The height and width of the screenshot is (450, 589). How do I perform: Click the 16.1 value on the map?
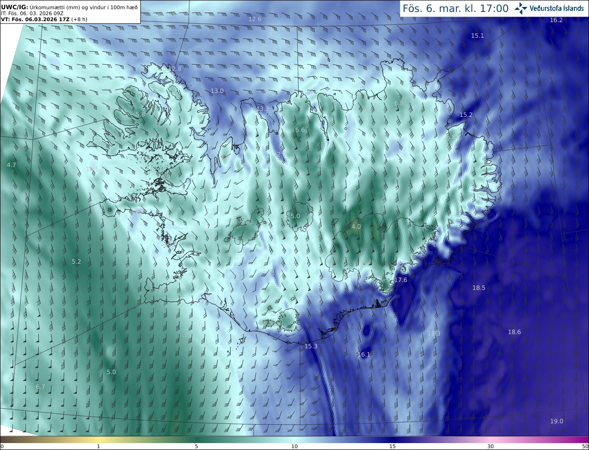pos(364,354)
